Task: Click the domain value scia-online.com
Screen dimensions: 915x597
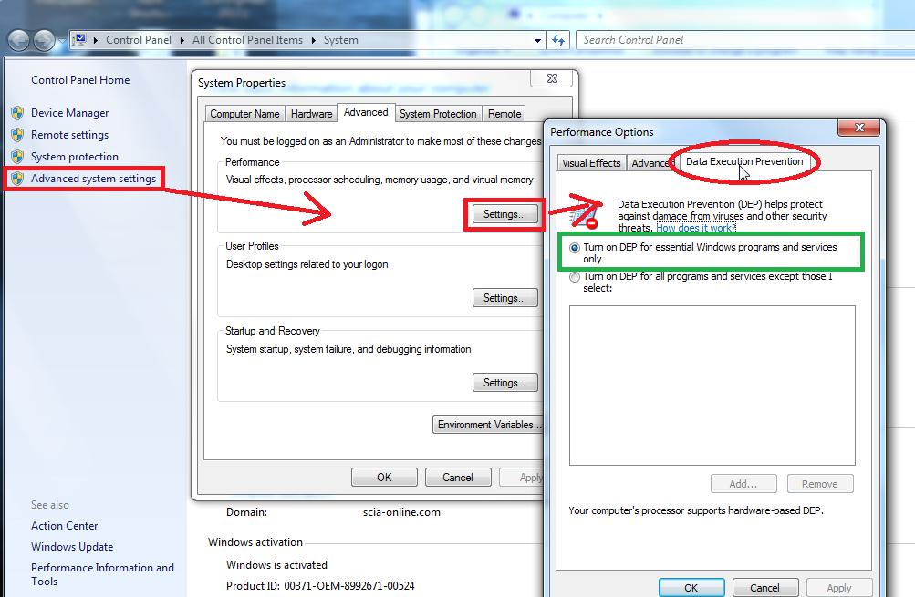Action: (401, 512)
